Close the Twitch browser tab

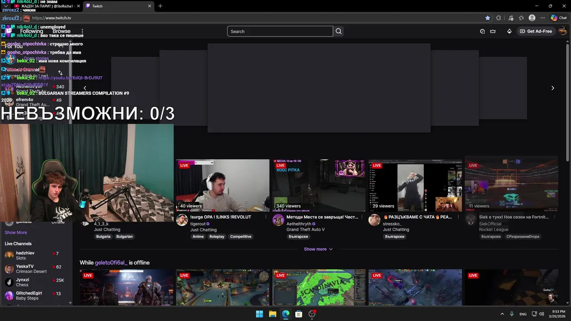[149, 6]
